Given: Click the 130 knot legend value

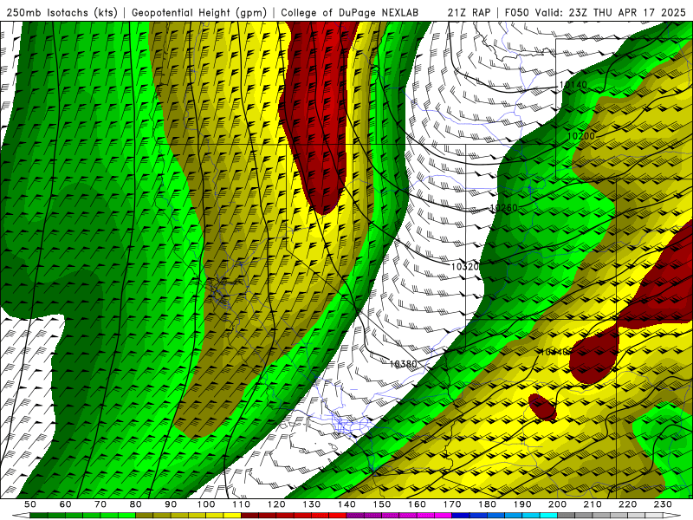Looking at the screenshot, I should (312, 504).
